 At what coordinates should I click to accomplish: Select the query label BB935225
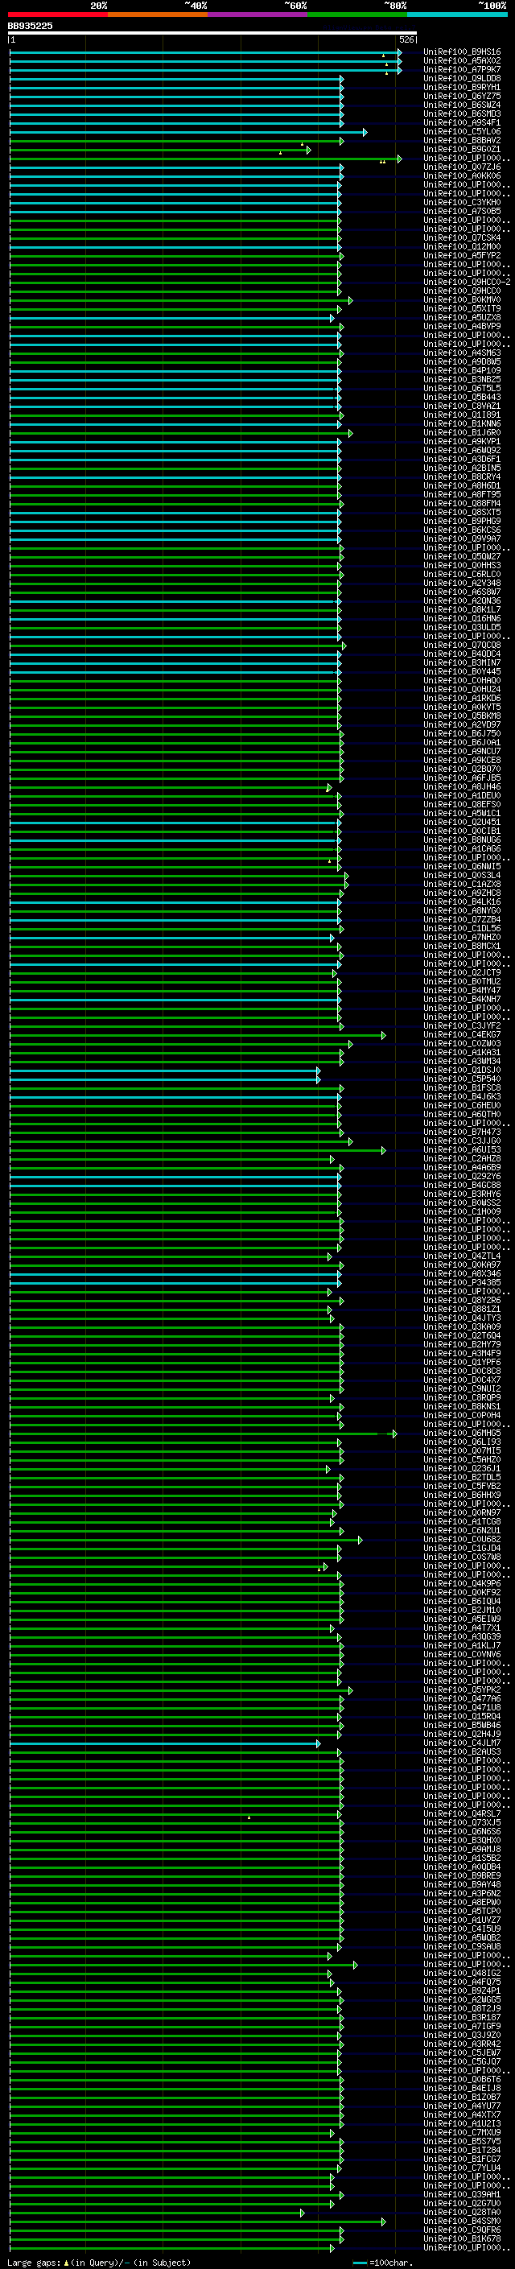pos(30,27)
